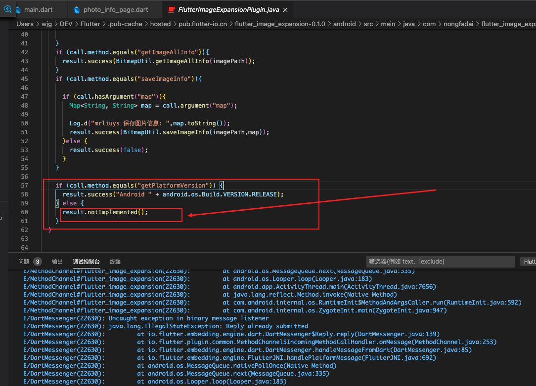Click the search magnifier icon in top-left corner
Image resolution: width=536 pixels, height=386 pixels.
7,9
